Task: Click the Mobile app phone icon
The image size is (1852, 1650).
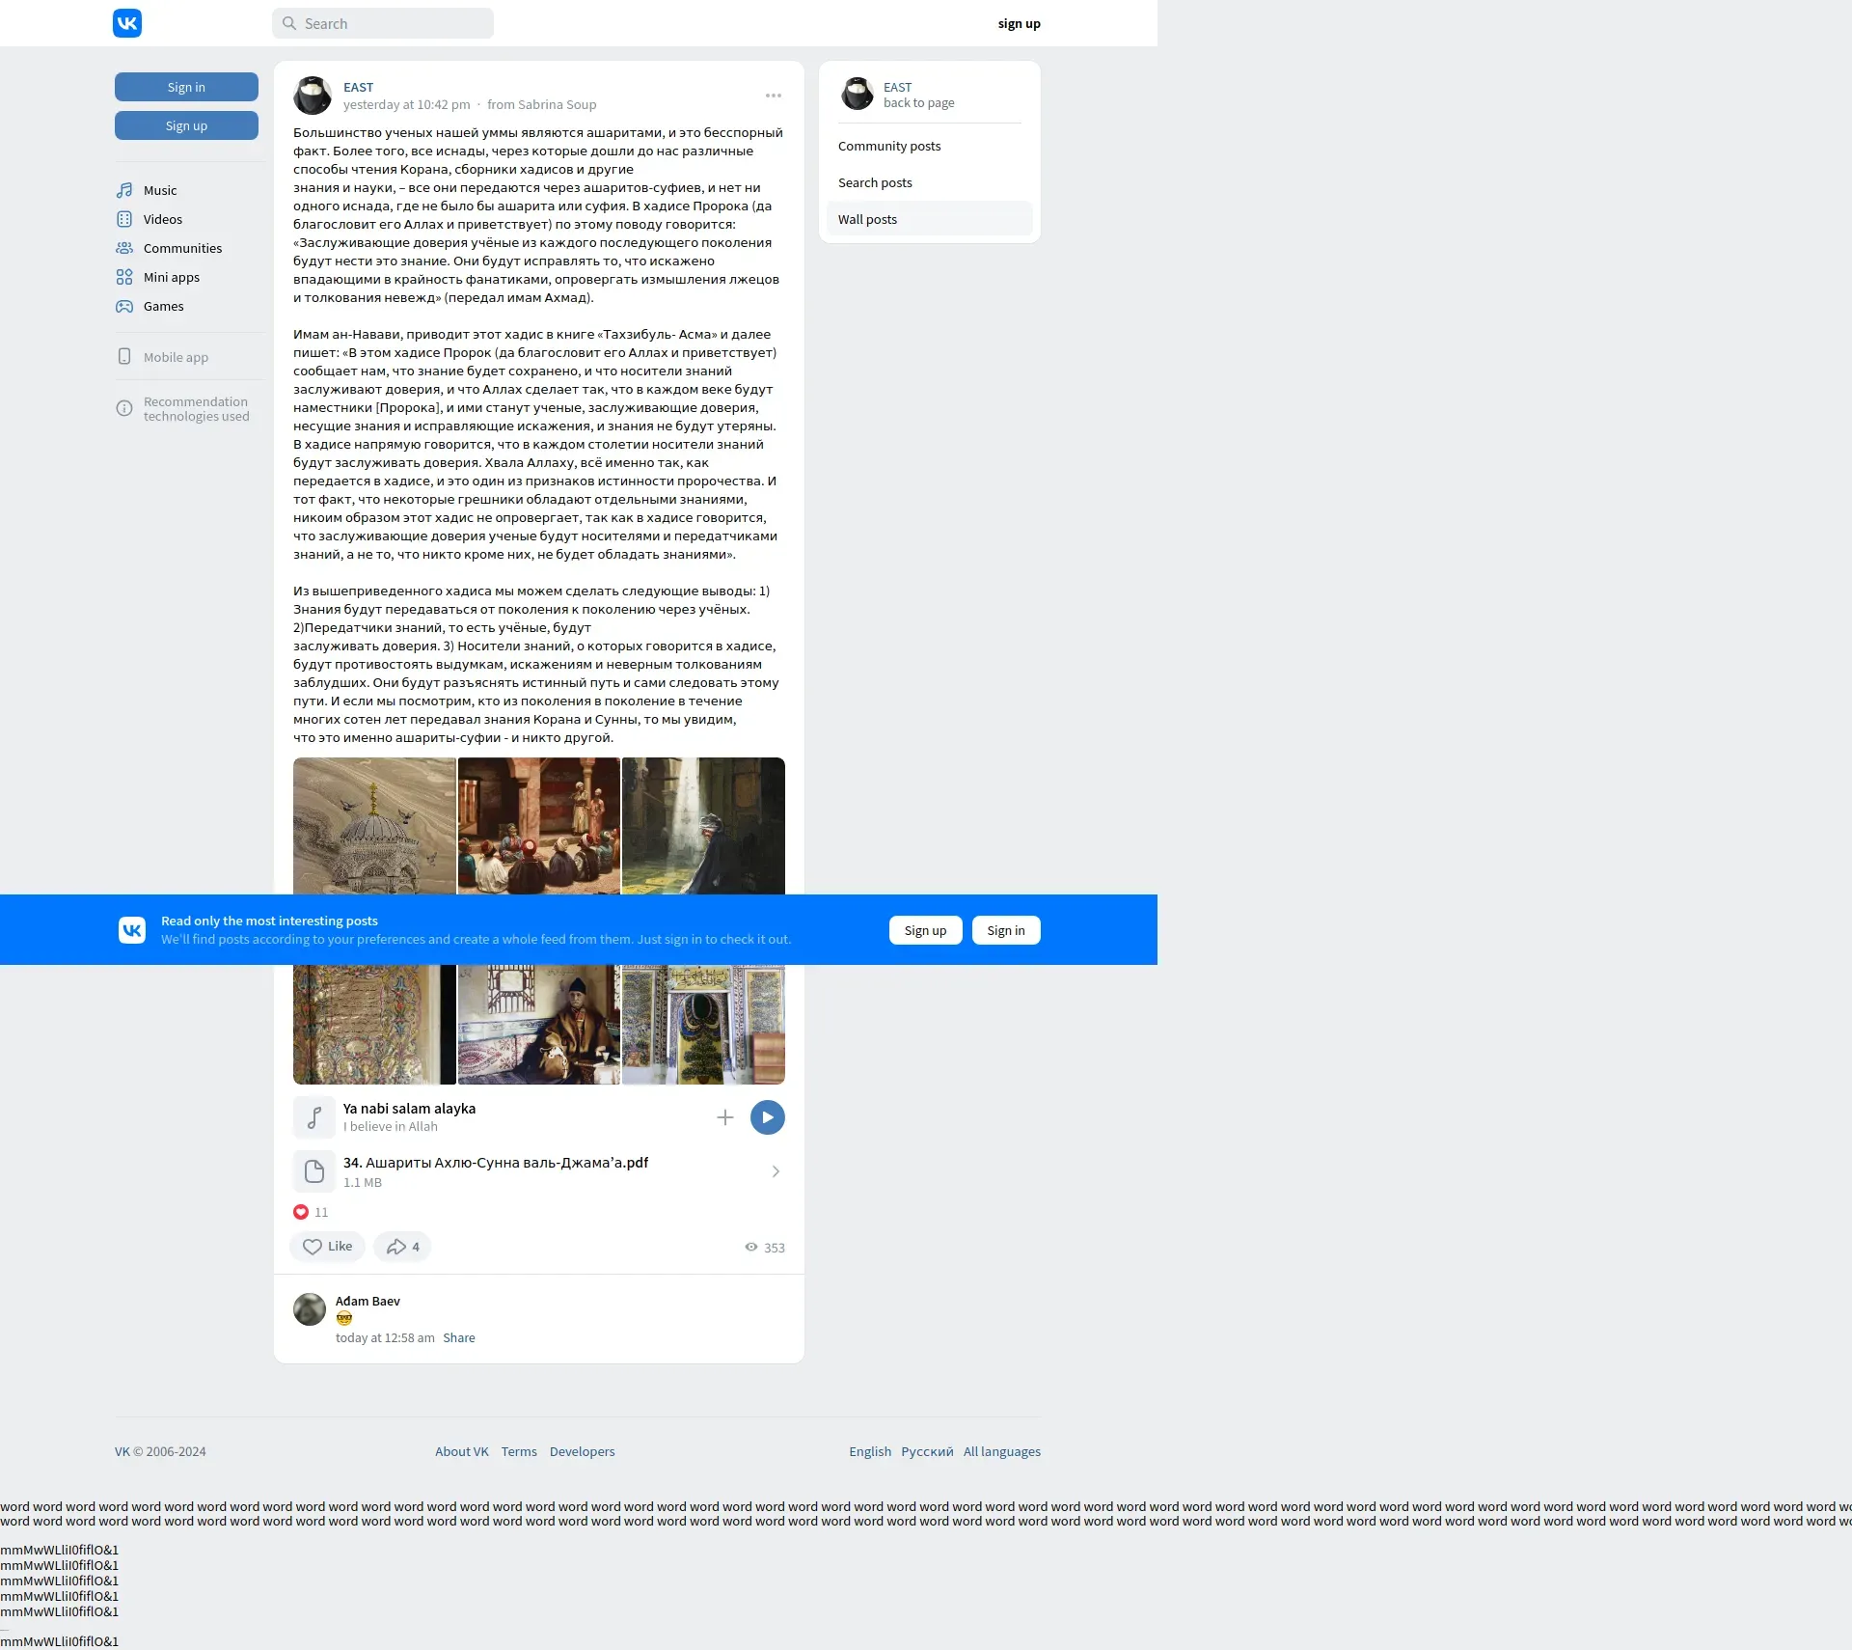Action: 124,357
